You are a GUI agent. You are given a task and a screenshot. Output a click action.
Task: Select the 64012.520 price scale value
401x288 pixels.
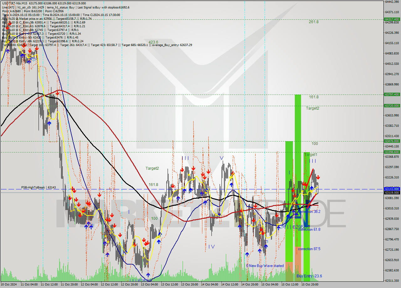(x=392, y=64)
